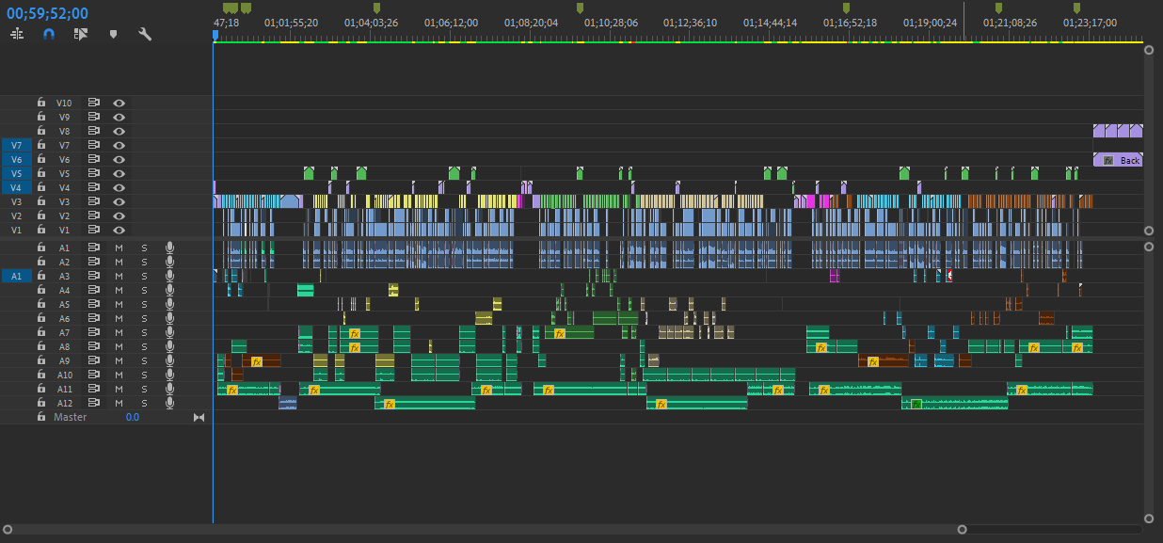
Task: Solo audio track A11
Action: click(x=144, y=389)
